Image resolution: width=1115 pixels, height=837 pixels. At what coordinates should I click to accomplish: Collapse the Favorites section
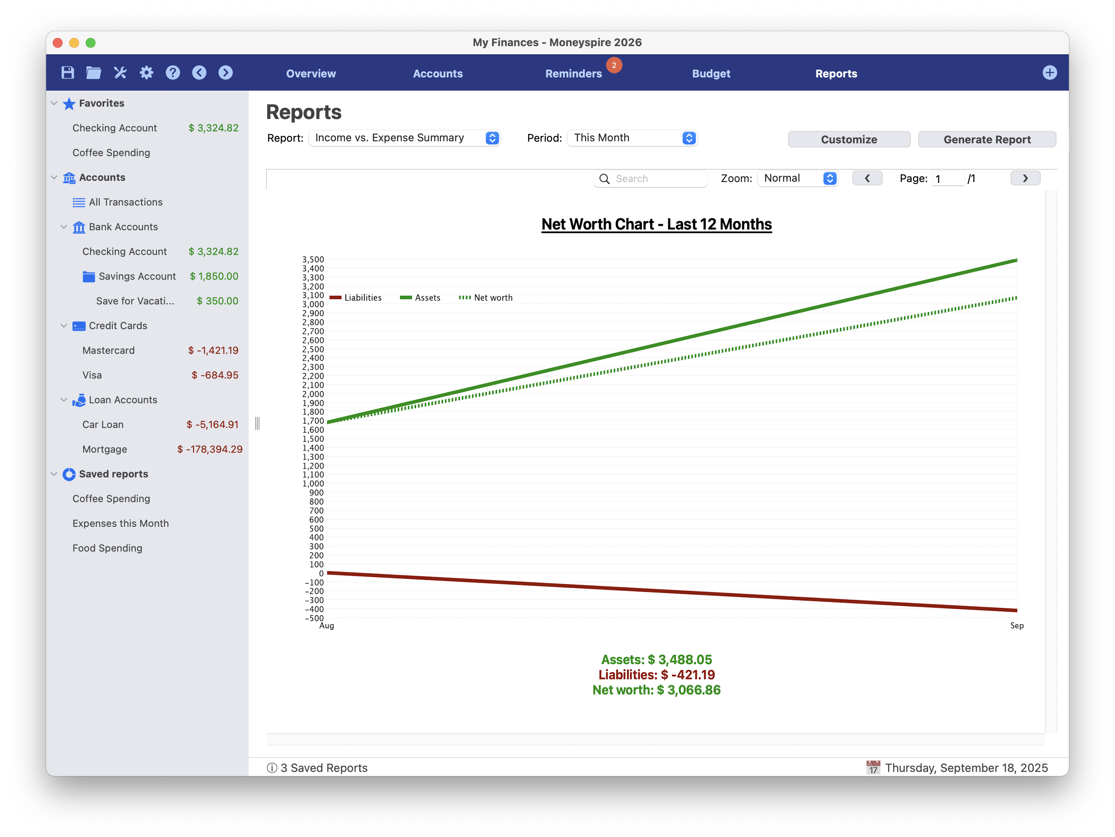54,103
